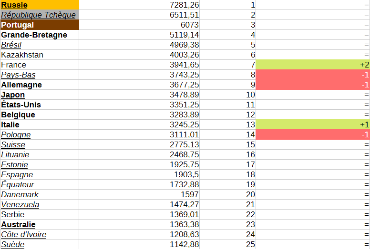Image resolution: width=370 pixels, height=249 pixels.
Task: Select the rank 10 cell
Action: [228, 95]
